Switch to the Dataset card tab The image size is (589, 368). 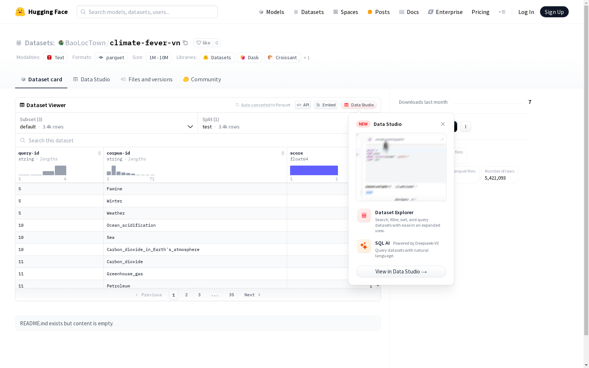click(x=41, y=79)
